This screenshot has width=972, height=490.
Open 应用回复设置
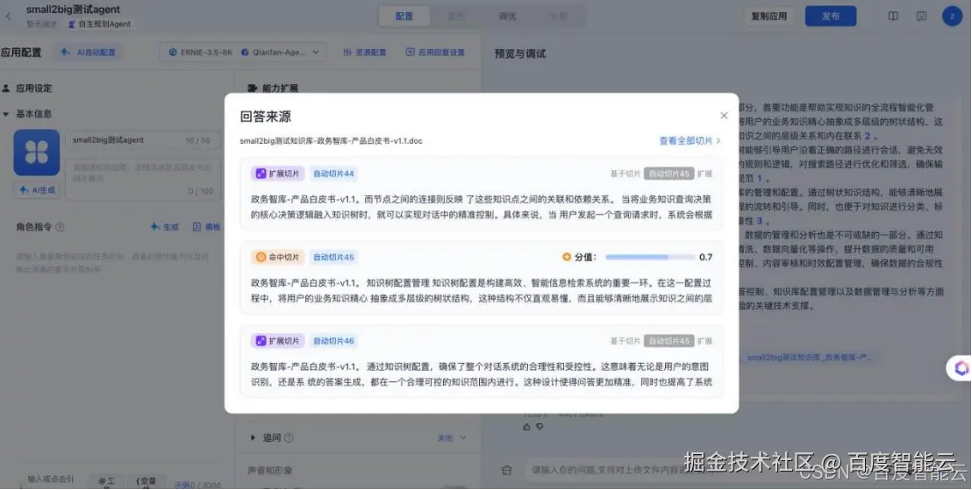pyautogui.click(x=435, y=53)
